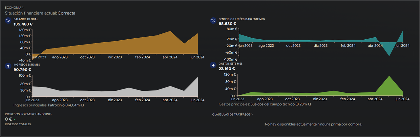Click the grey Ingresos chart peak
Screen dimensions: 420x137
pyautogui.click(x=198, y=78)
